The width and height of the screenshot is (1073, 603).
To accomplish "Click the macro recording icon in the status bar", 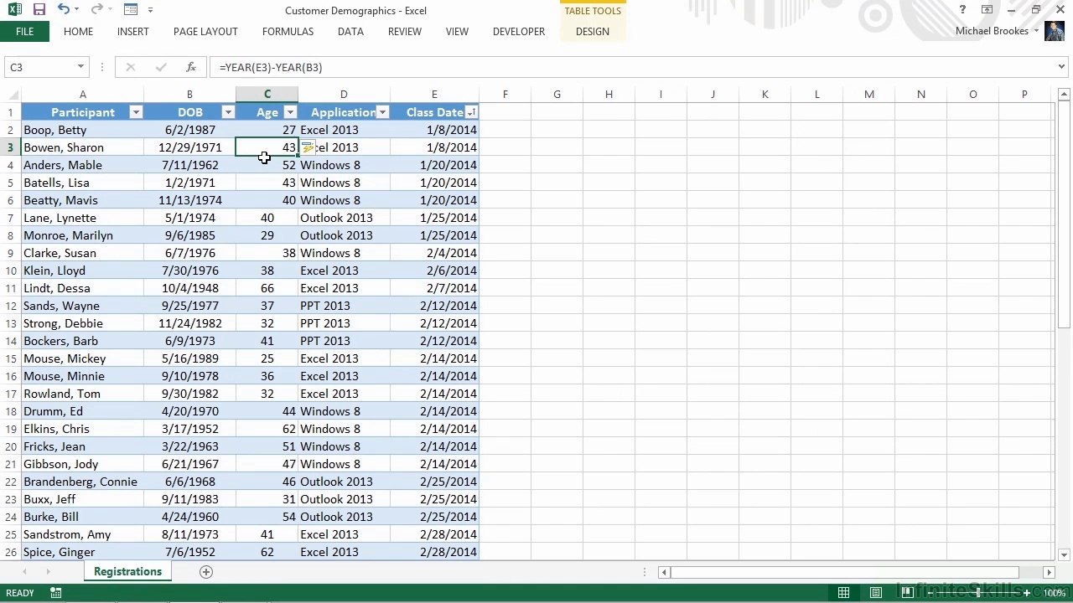I will (x=55, y=593).
